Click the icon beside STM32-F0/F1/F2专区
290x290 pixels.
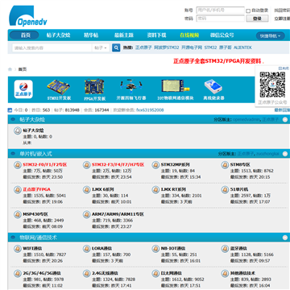(x=18, y=165)
